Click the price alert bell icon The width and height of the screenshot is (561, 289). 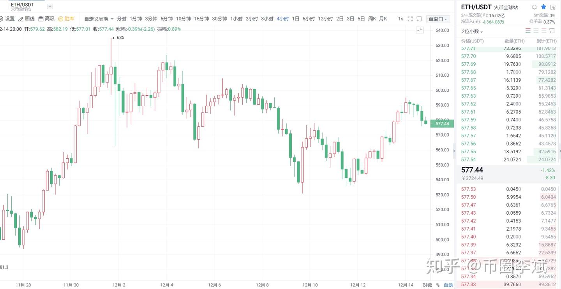pyautogui.click(x=534, y=7)
